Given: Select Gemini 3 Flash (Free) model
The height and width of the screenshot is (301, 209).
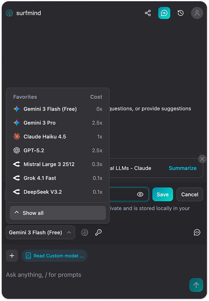Looking at the screenshot, I should coord(58,109).
